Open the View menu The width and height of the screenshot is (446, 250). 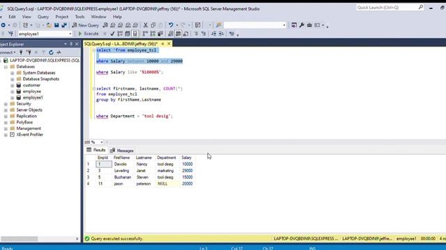pos(26,17)
